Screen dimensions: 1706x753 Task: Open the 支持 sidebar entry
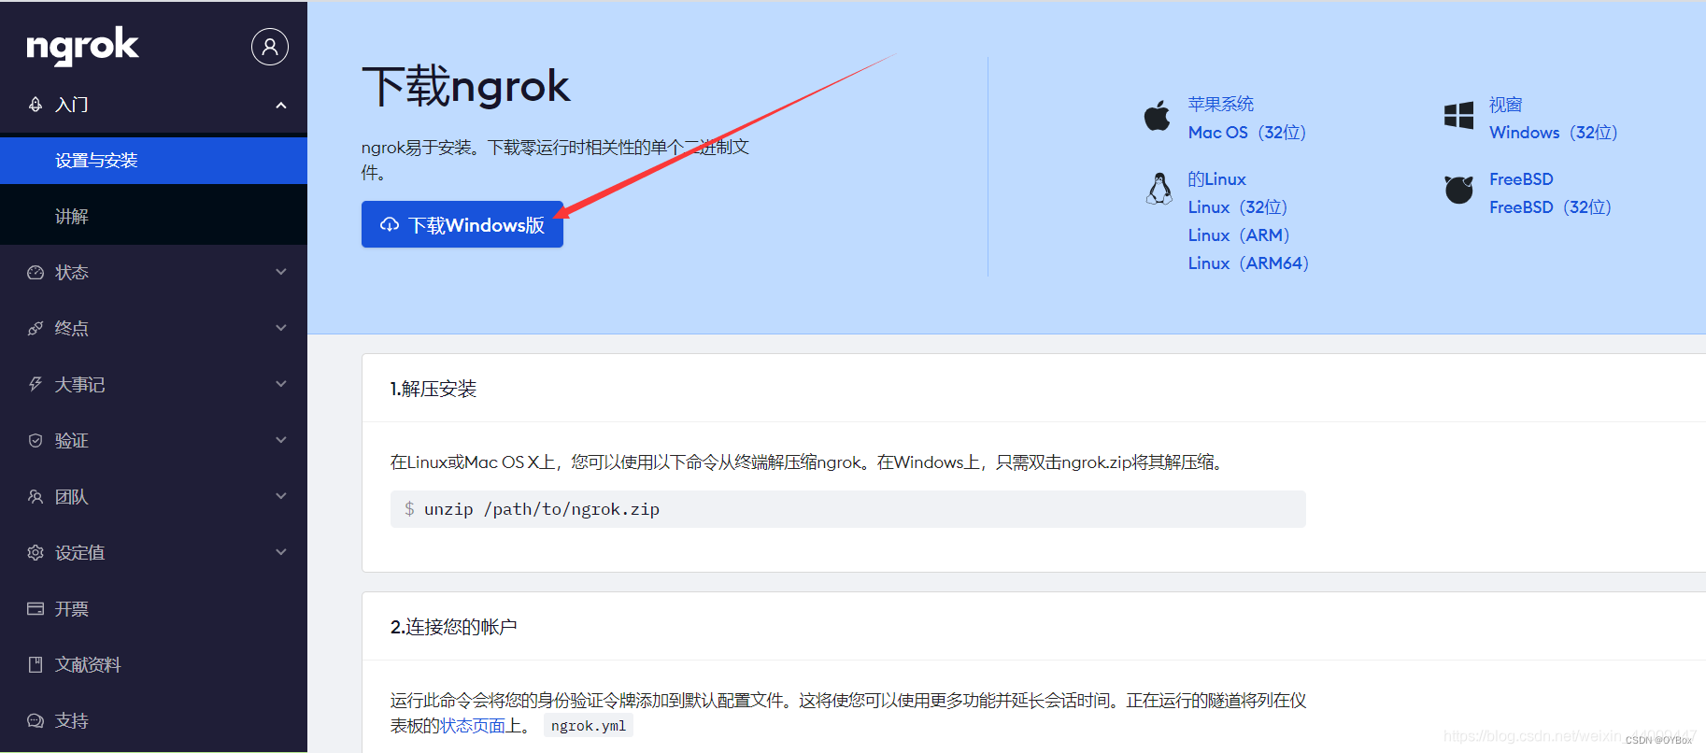[153, 721]
